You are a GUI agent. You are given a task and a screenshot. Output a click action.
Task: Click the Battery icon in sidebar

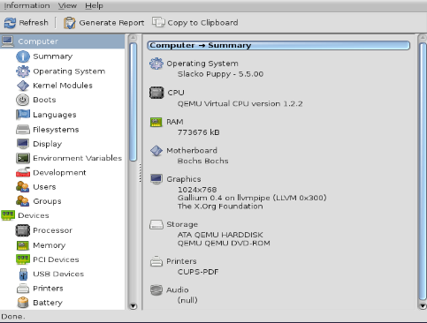(x=23, y=303)
